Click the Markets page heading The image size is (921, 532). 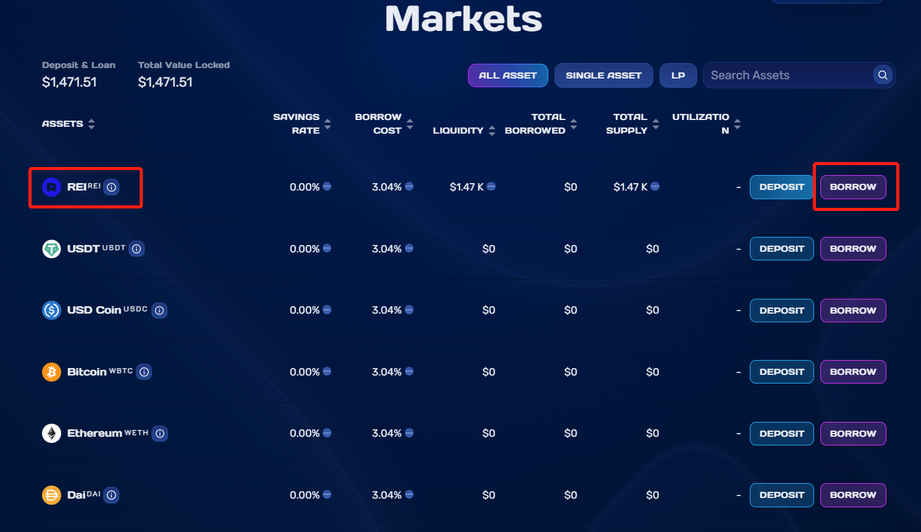pos(464,19)
